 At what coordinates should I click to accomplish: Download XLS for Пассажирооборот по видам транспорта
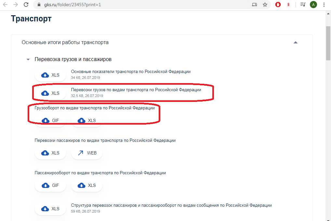tap(87, 185)
